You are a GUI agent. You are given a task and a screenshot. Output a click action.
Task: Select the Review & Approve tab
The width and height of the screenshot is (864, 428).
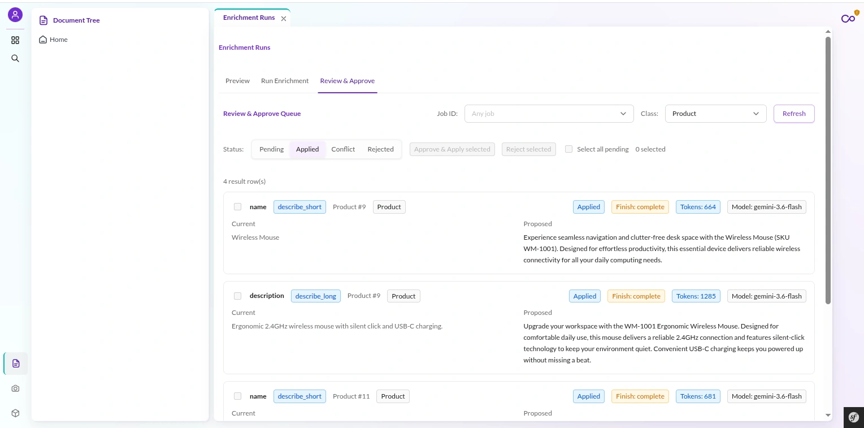pyautogui.click(x=348, y=81)
